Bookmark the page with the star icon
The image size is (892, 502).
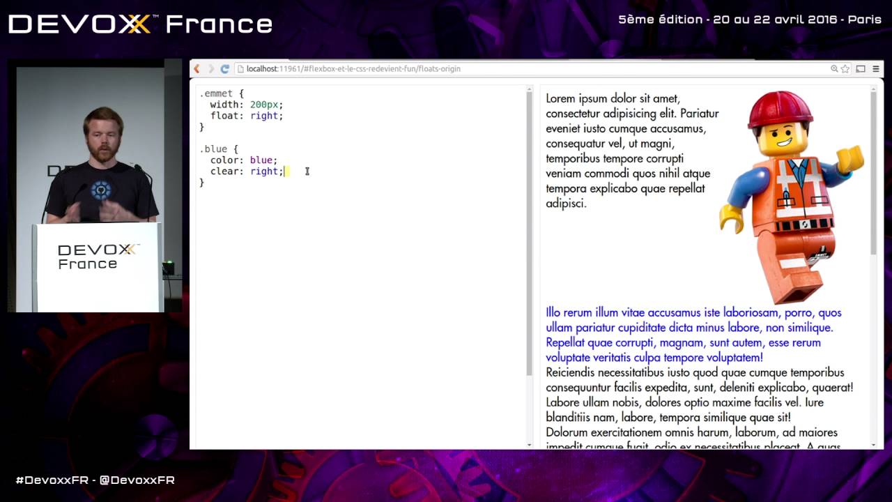845,68
